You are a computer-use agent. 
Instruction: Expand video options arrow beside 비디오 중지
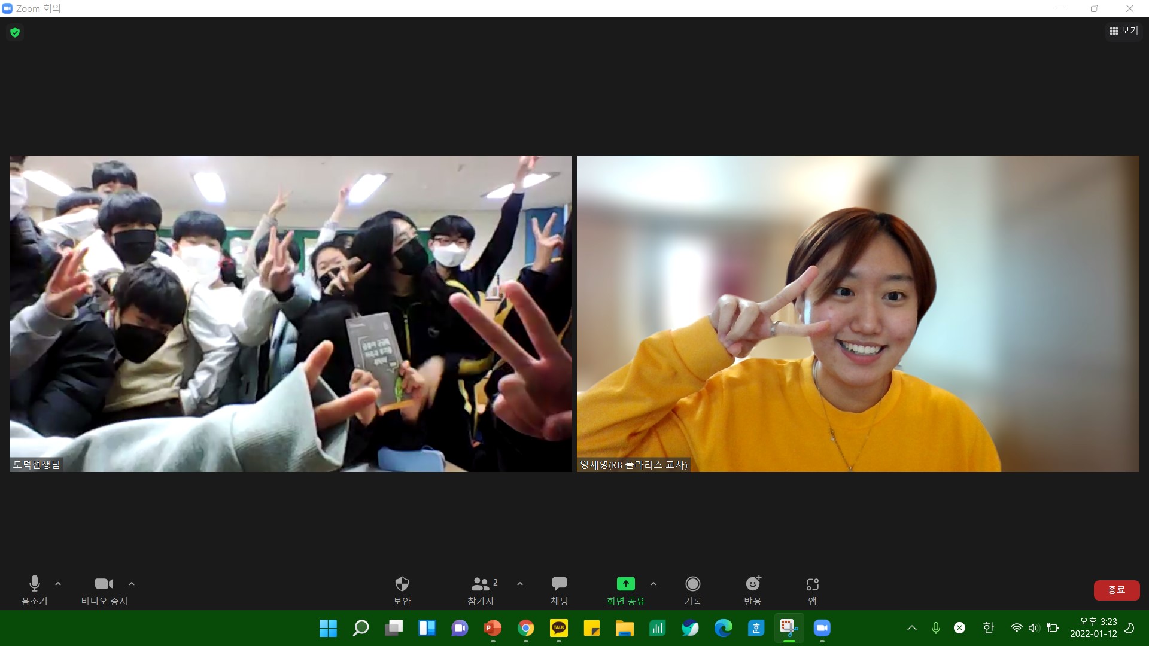point(132,584)
